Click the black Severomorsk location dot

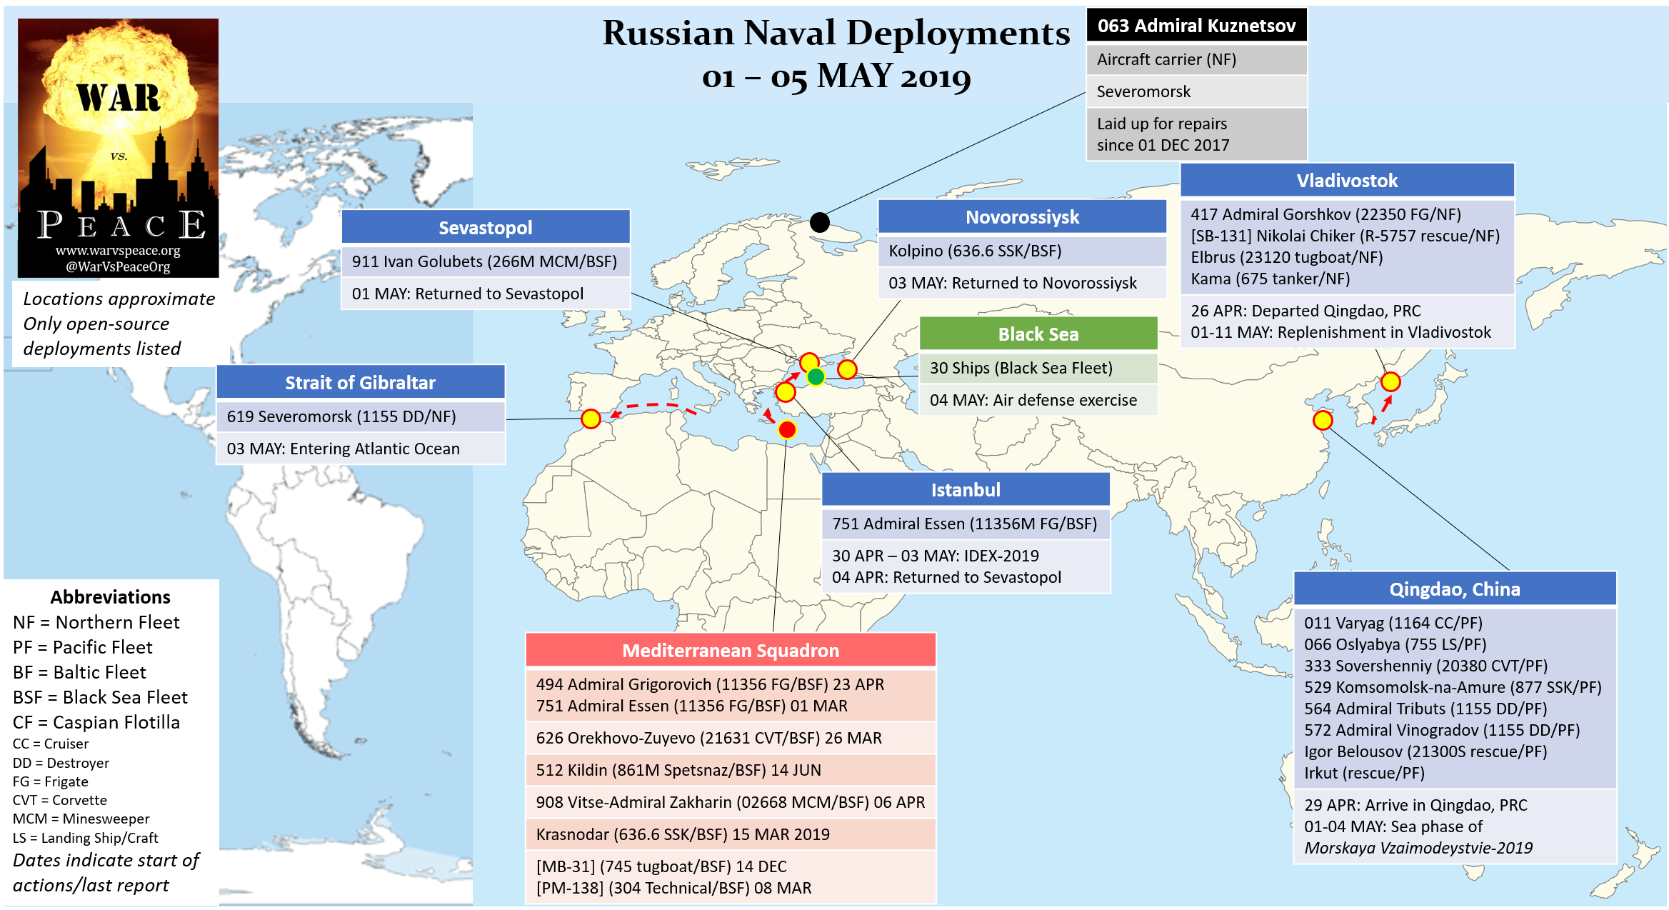point(819,222)
